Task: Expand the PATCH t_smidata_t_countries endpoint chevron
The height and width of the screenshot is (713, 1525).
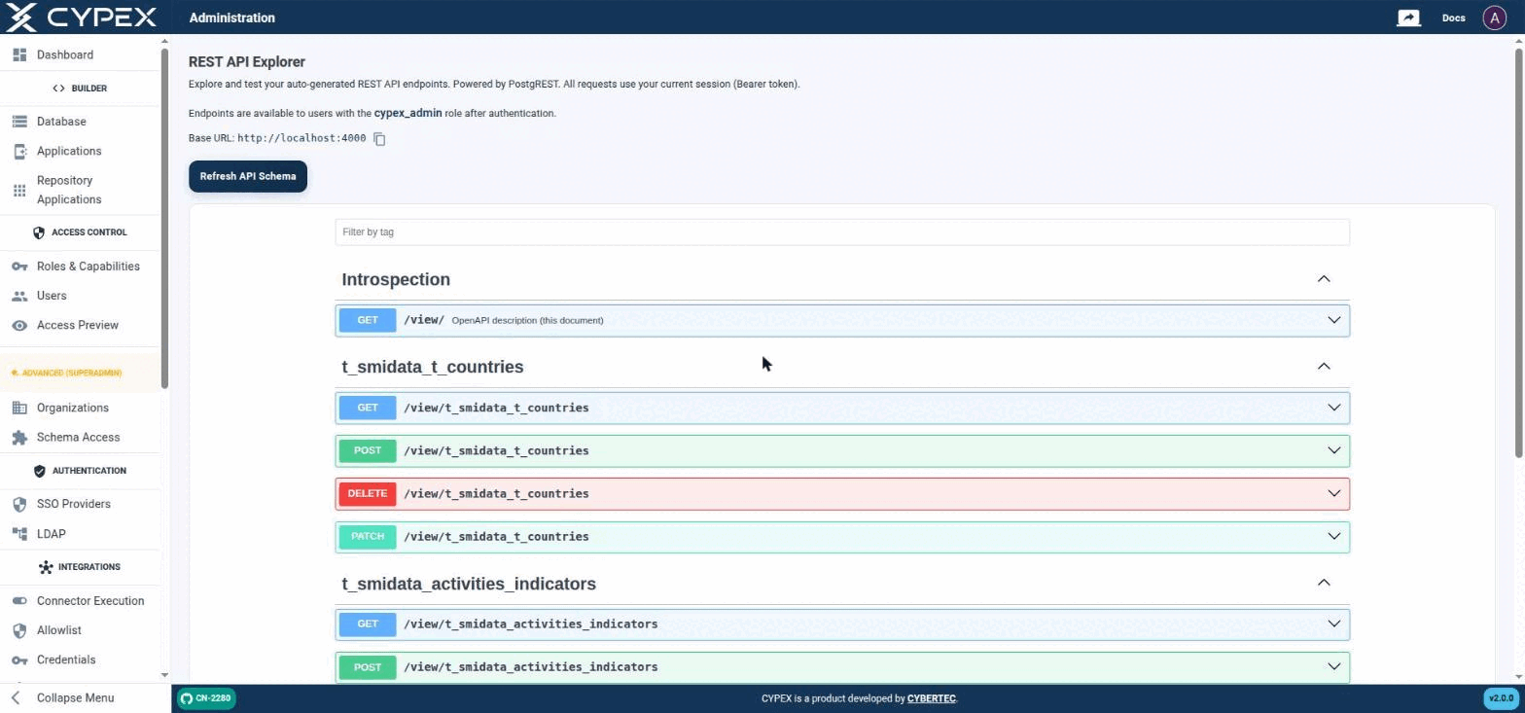Action: (x=1334, y=536)
